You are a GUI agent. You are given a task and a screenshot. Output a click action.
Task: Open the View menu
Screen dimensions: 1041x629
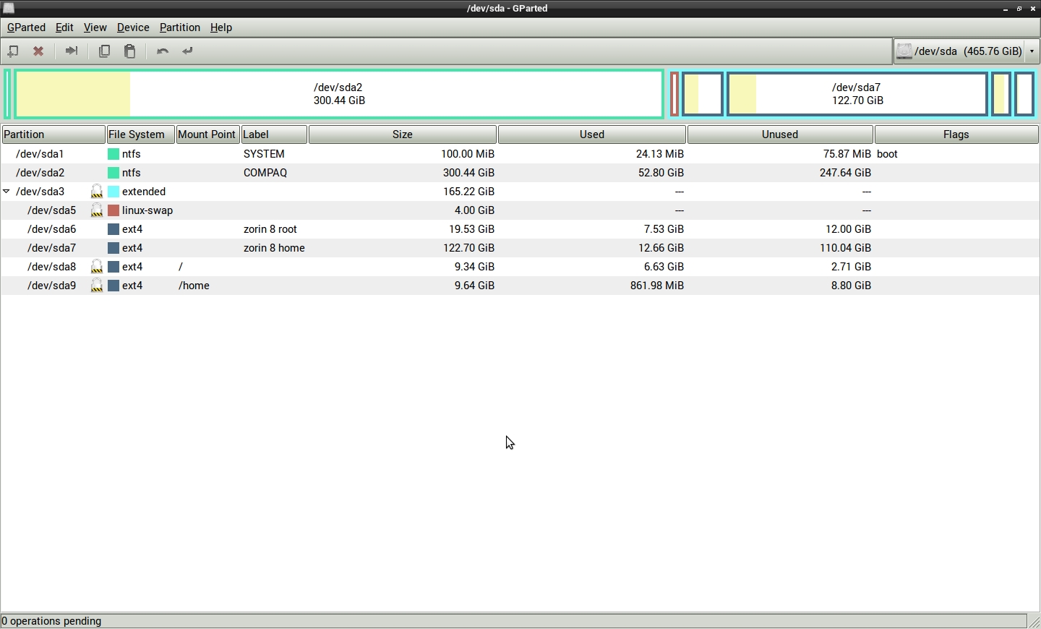click(95, 27)
